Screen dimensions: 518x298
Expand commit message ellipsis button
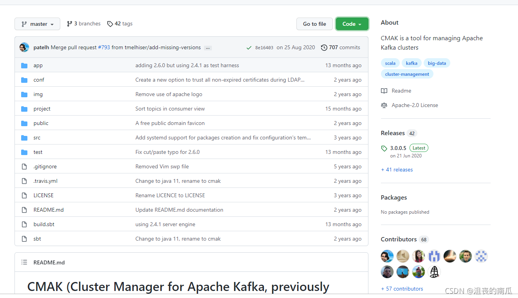(x=208, y=48)
